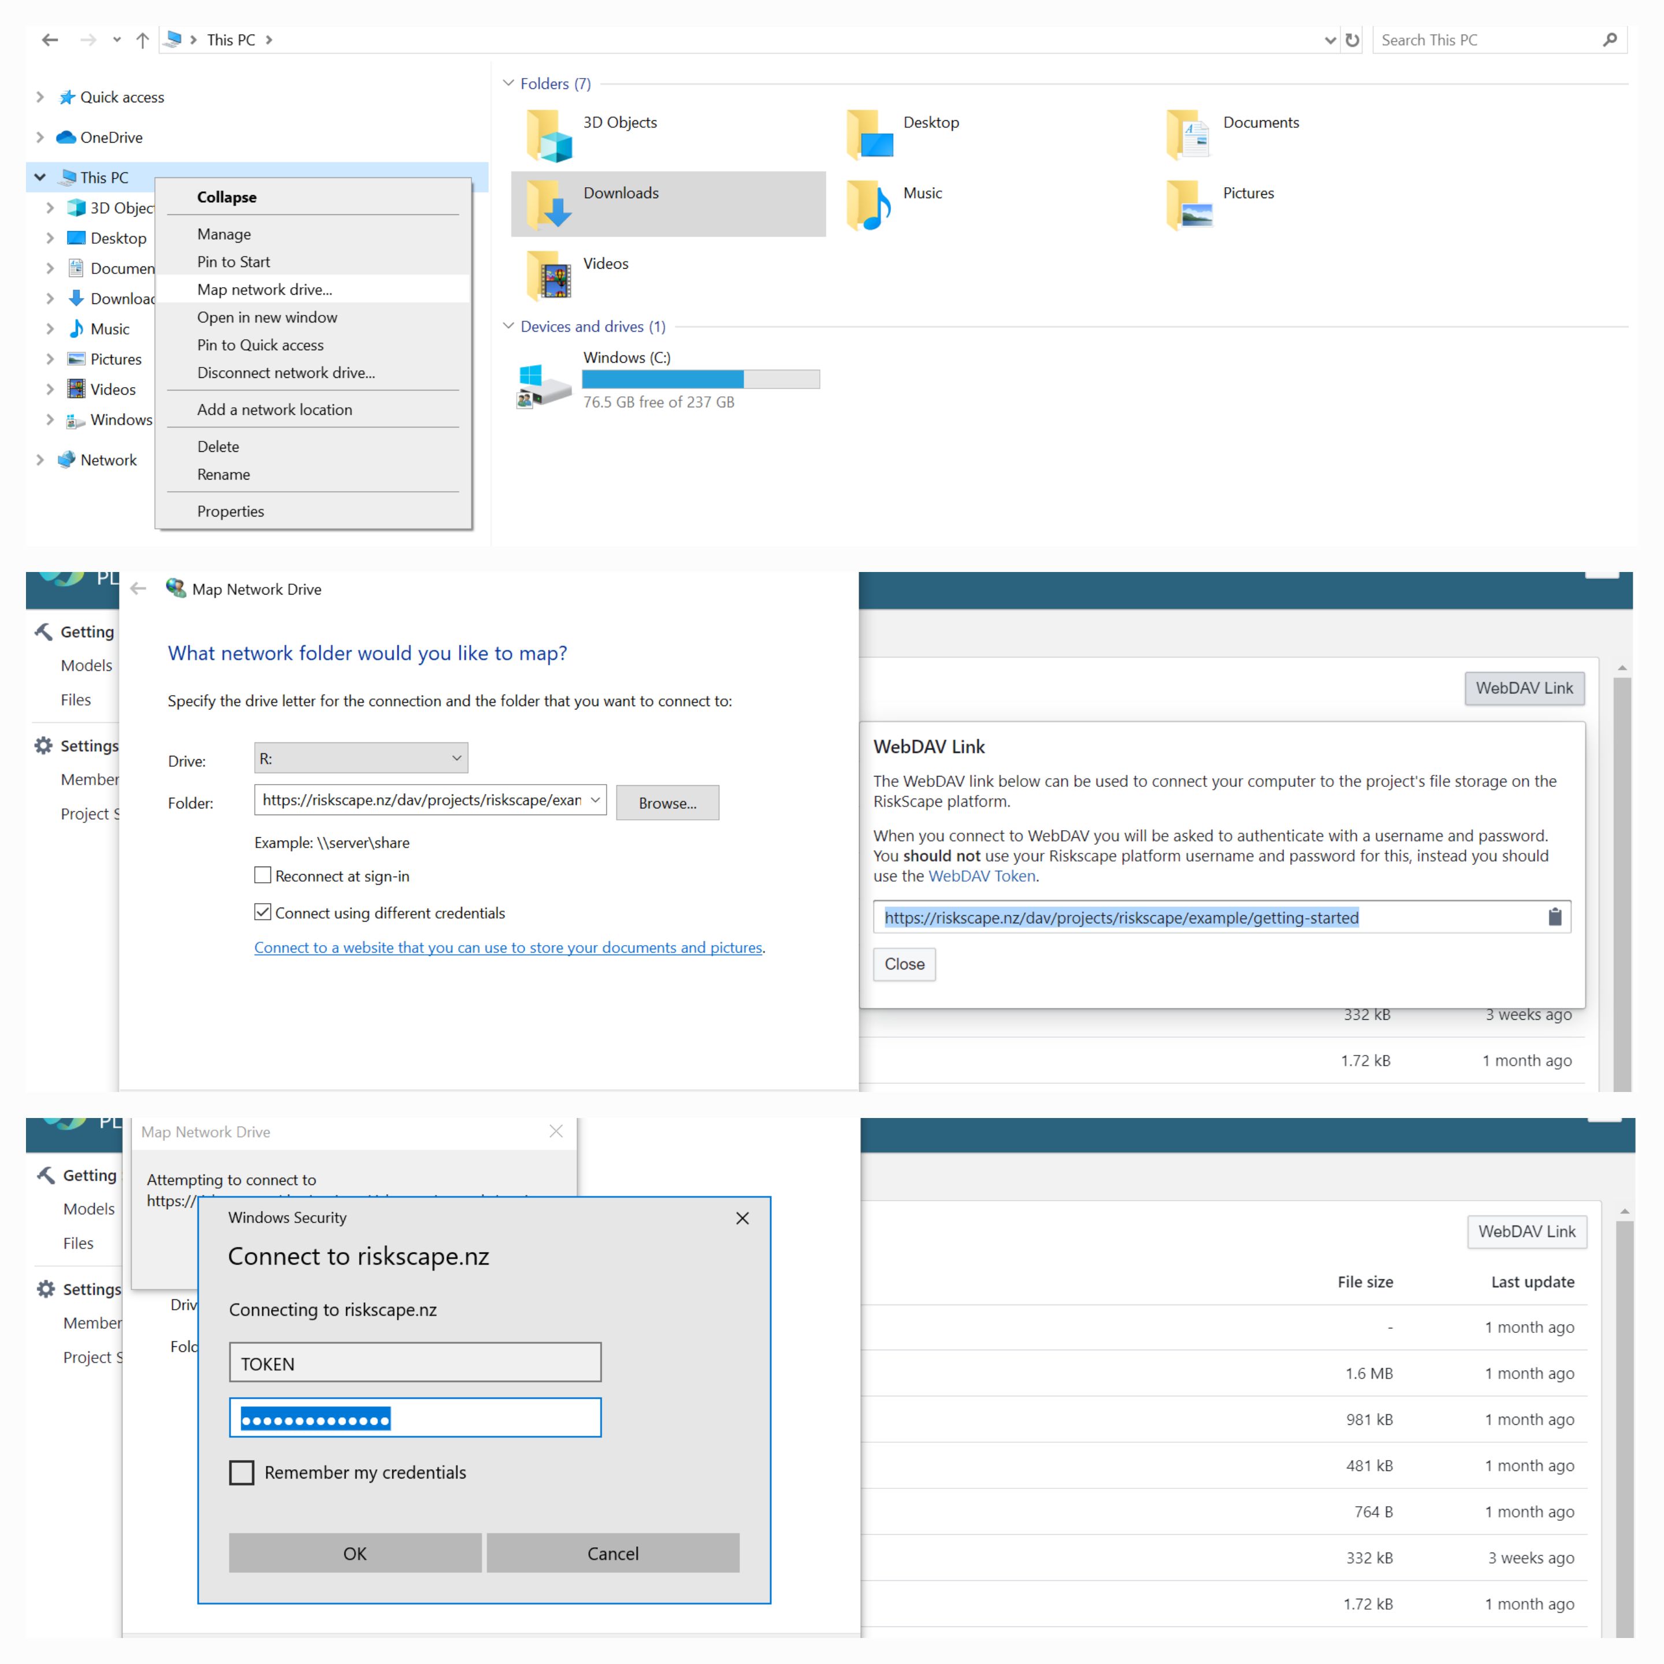1664x1664 pixels.
Task: Go back with the Explorer back arrow
Action: tap(50, 40)
